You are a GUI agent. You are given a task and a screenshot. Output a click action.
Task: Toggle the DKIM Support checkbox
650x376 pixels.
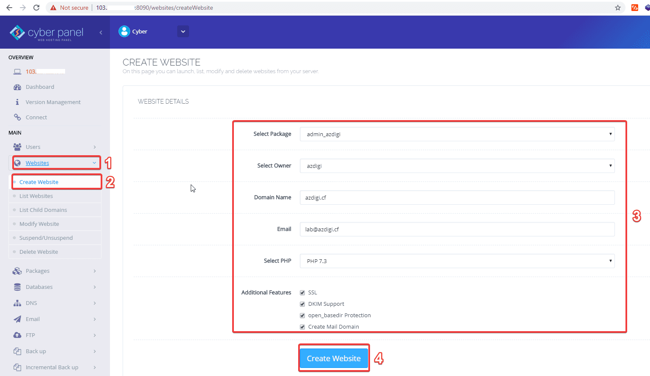[x=302, y=304]
